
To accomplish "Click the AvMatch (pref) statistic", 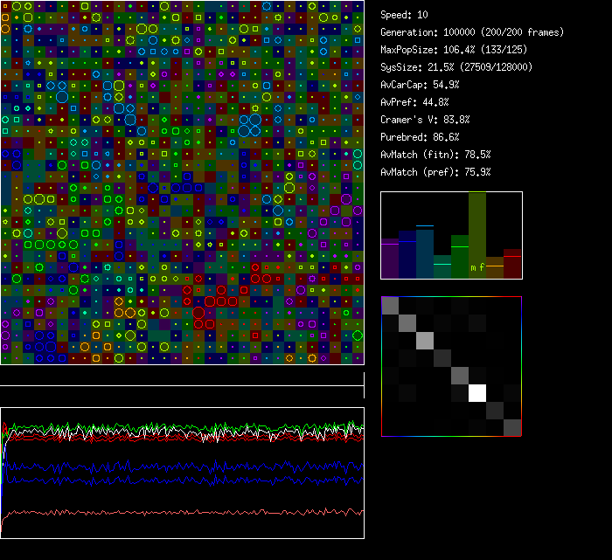I will tap(435, 172).
